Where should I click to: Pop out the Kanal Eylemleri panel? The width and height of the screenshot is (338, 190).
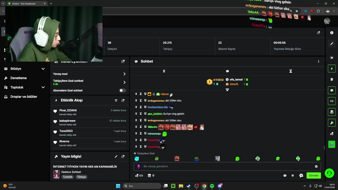pos(123,61)
